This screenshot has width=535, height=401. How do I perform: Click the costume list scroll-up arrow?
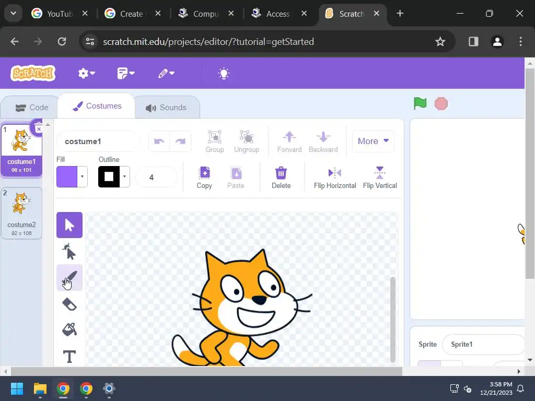point(48,125)
